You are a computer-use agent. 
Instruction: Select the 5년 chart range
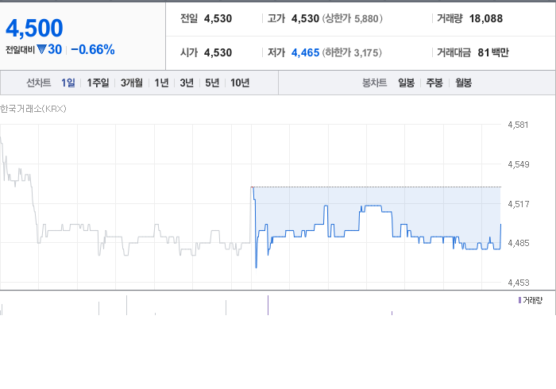[x=212, y=83]
